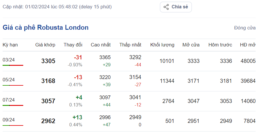Screen dimensions: 262x137
Task: Click the 07/24 green-red price range bar
Action: 13,106
